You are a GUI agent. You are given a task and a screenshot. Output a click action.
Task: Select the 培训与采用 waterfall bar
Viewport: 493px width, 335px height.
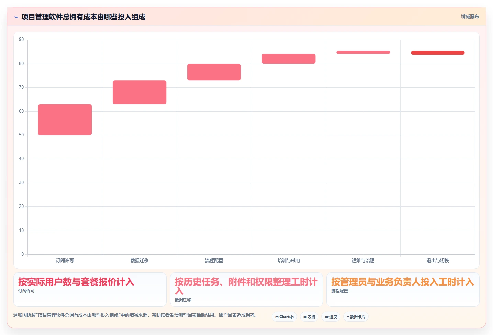click(x=289, y=59)
